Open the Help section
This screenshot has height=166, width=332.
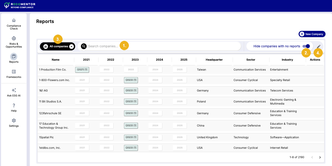(14, 107)
